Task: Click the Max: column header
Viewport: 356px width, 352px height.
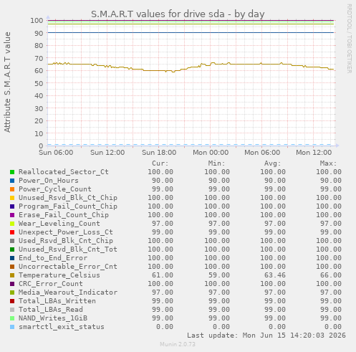Action: tap(328, 163)
